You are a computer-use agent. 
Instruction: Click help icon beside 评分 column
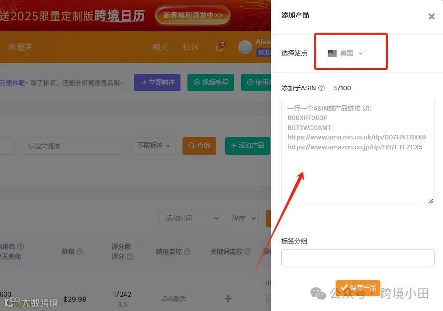coord(130,256)
